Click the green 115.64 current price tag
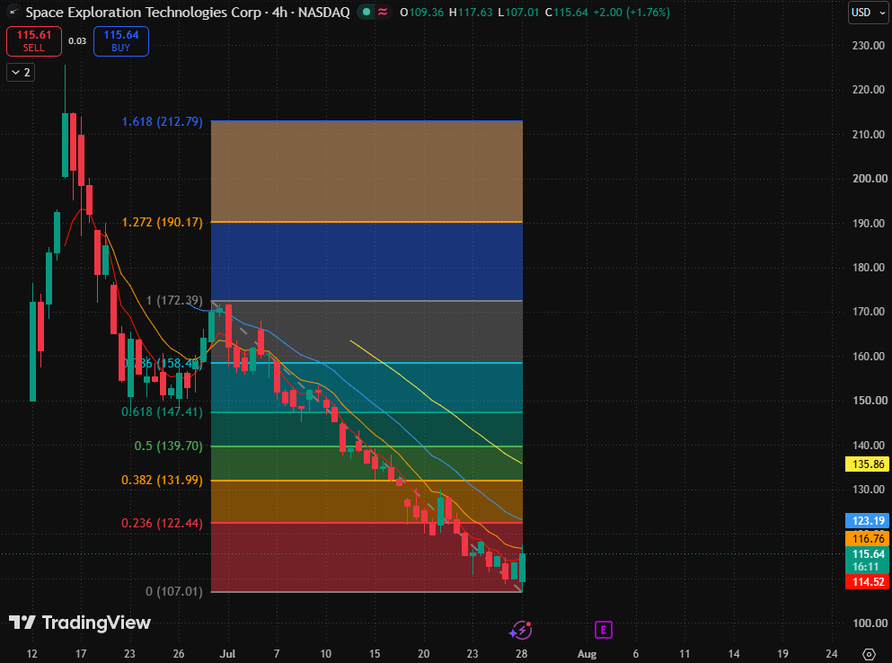 (x=868, y=560)
